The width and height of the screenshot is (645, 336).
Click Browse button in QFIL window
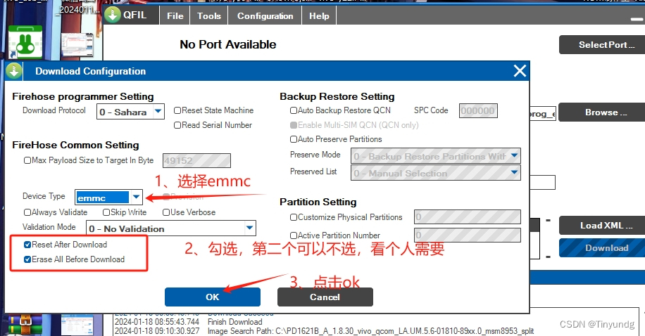[602, 112]
